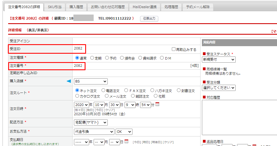Select ネット注文 as order route
This screenshot has width=277, height=146.
pos(77,90)
